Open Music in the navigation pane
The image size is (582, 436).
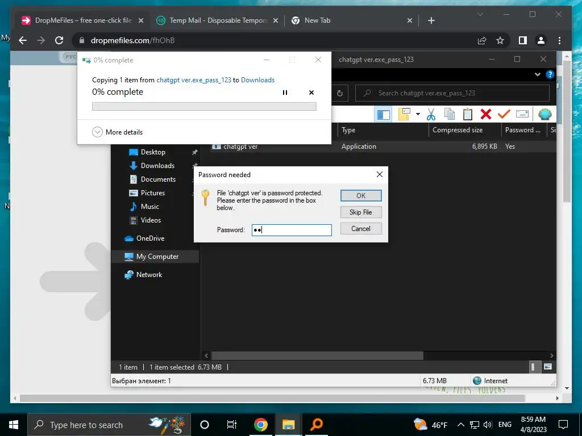coord(149,207)
